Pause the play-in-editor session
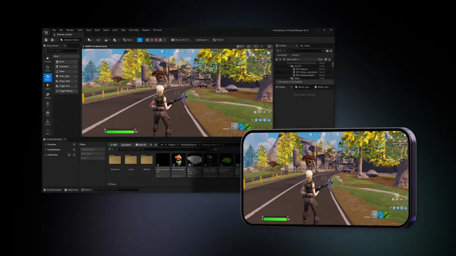The width and height of the screenshot is (456, 256). (x=148, y=40)
